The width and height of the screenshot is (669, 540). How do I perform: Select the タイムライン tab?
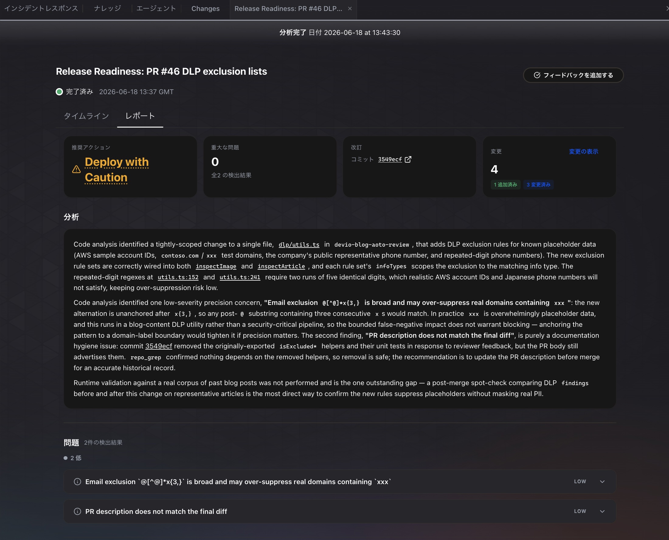point(86,116)
